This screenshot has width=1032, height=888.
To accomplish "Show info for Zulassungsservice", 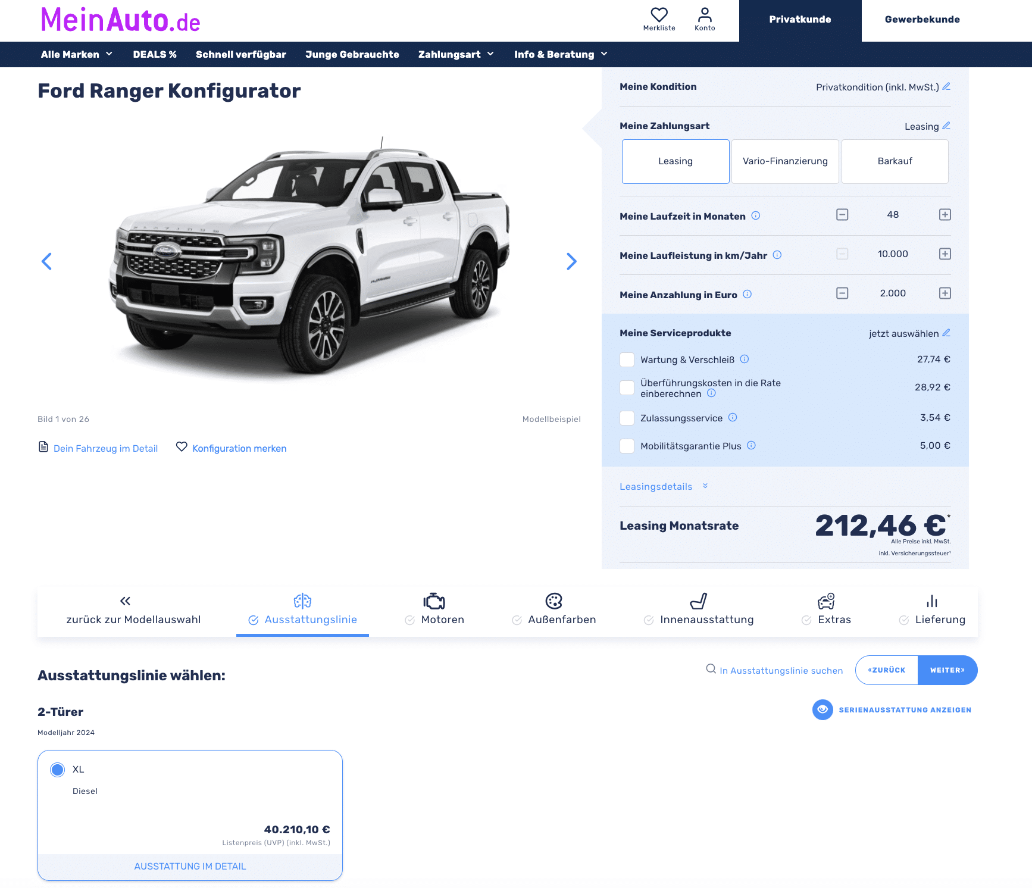I will pos(733,417).
